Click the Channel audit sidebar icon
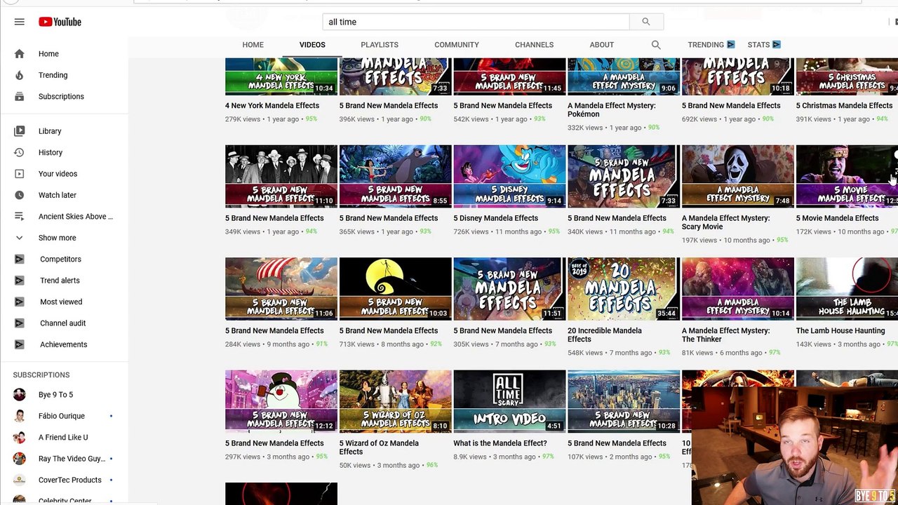 [19, 323]
